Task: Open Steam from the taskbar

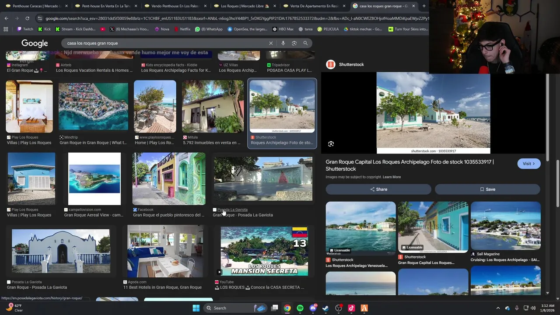Action: point(325,308)
